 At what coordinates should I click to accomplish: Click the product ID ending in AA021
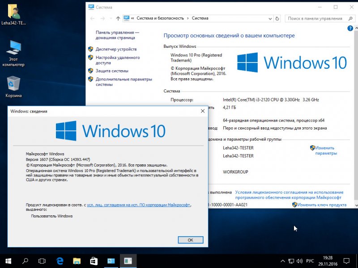point(228,205)
